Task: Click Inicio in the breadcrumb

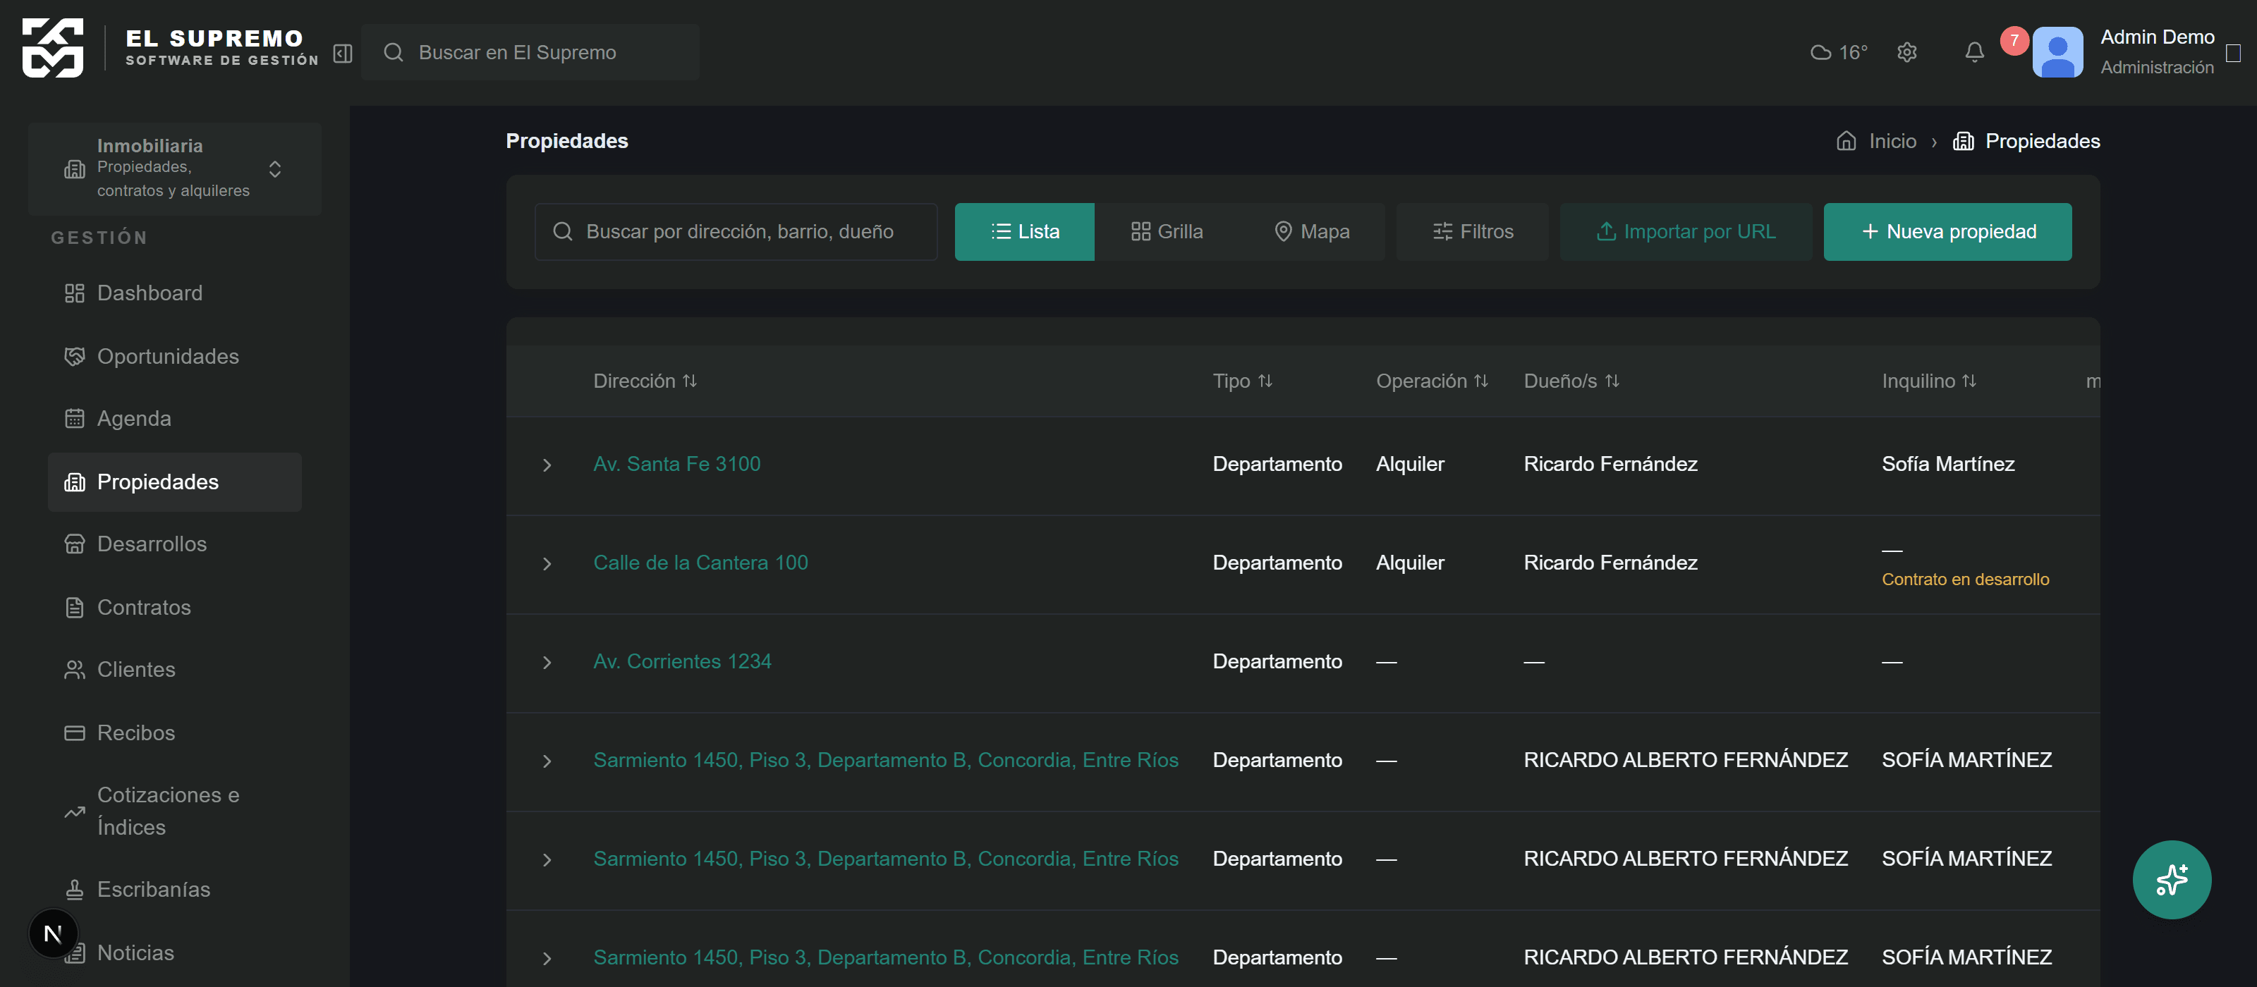Action: [1892, 141]
